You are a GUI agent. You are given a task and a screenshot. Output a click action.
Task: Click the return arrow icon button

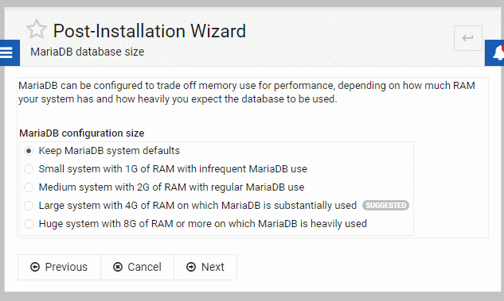[x=467, y=38]
